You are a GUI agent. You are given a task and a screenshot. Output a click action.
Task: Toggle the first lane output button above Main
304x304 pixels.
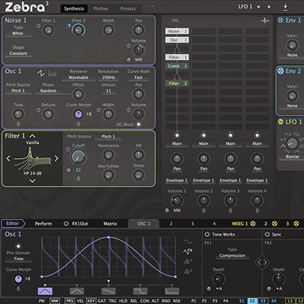(177, 135)
